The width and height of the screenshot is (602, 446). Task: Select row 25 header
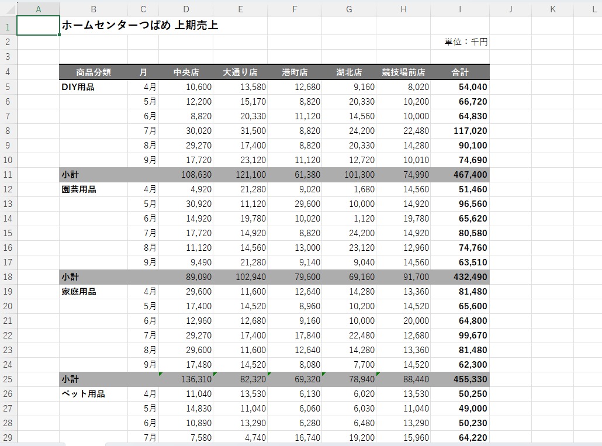(x=8, y=379)
